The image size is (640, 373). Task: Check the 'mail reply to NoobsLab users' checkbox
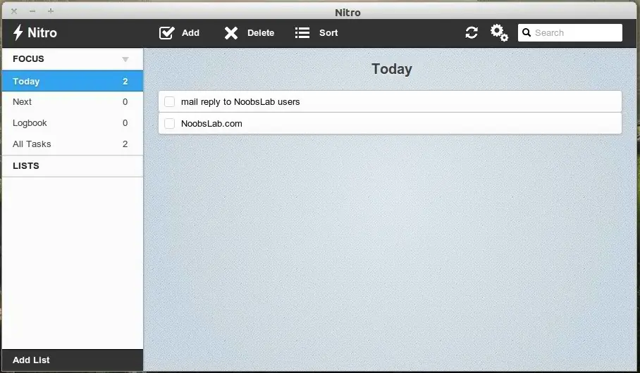click(x=169, y=101)
